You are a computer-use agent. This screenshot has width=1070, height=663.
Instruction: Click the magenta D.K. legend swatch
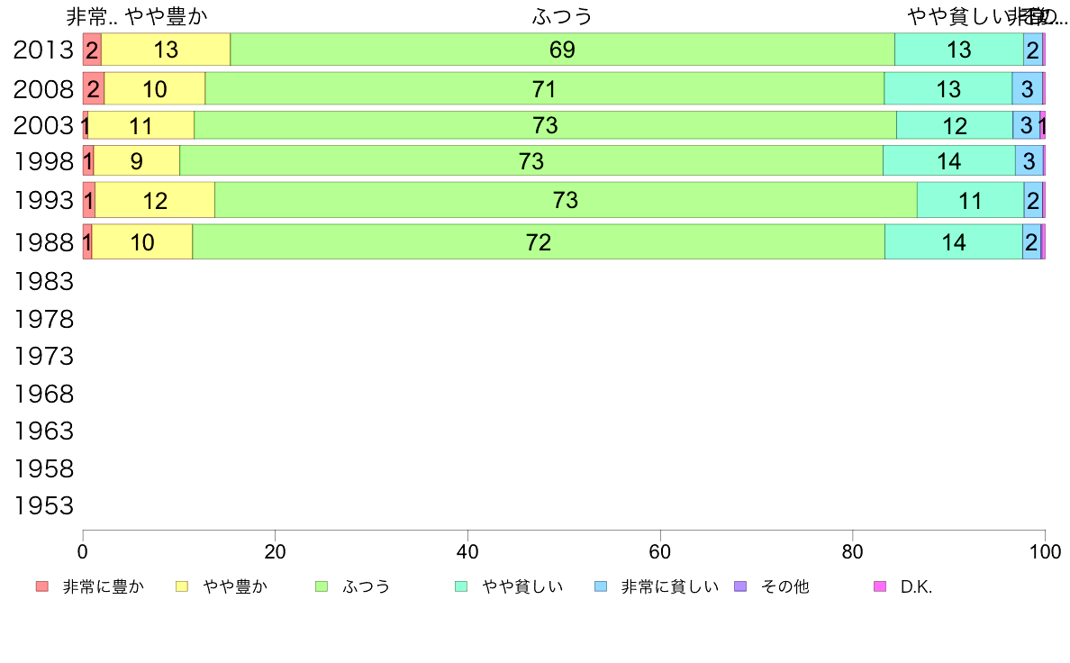[880, 586]
